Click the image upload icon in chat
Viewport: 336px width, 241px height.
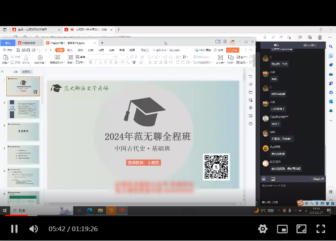(273, 179)
